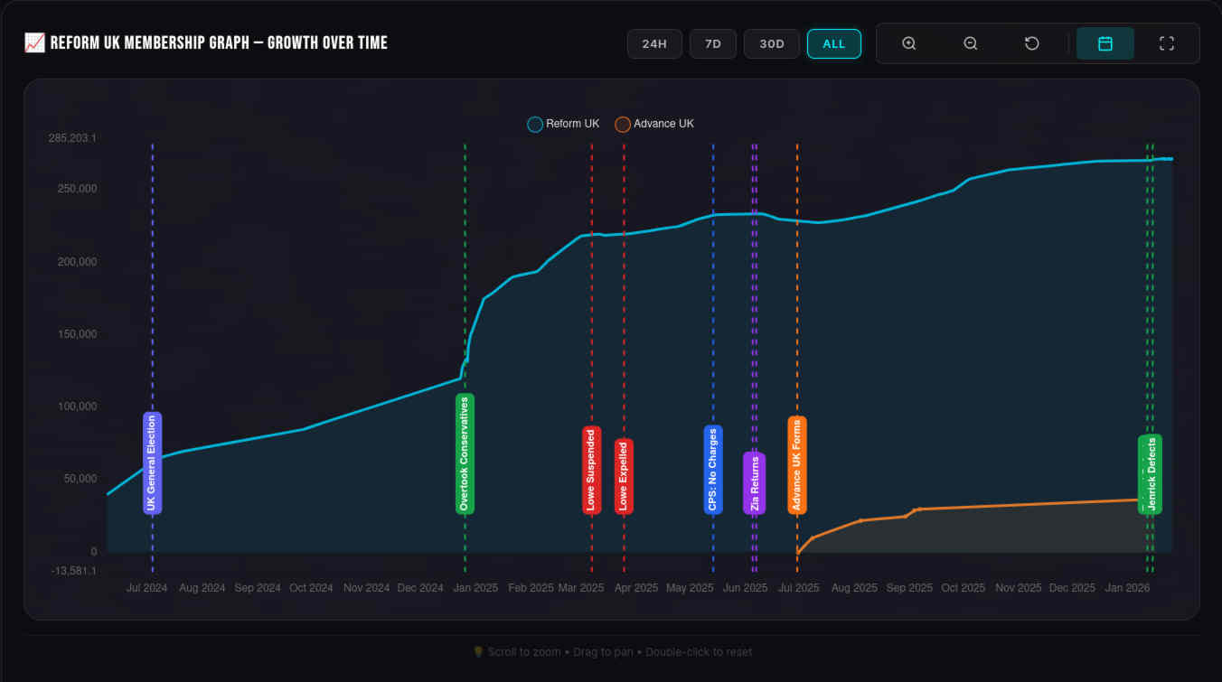
Task: Click the Zia Returns event label
Action: tap(755, 482)
